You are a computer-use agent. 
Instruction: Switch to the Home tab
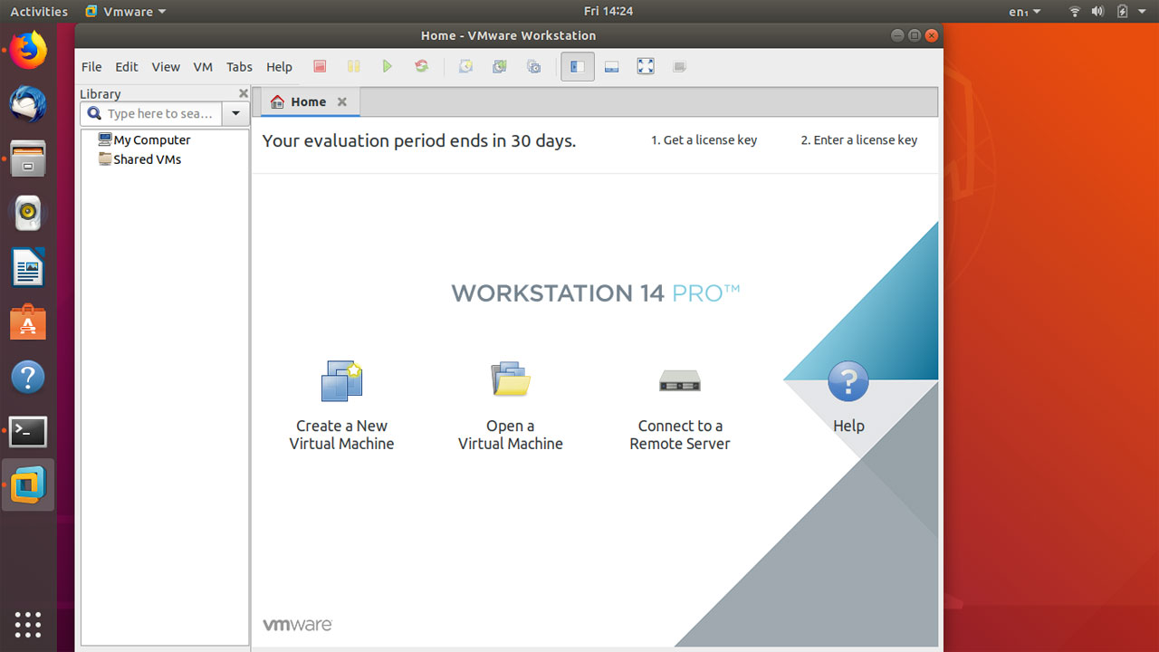[x=309, y=102]
